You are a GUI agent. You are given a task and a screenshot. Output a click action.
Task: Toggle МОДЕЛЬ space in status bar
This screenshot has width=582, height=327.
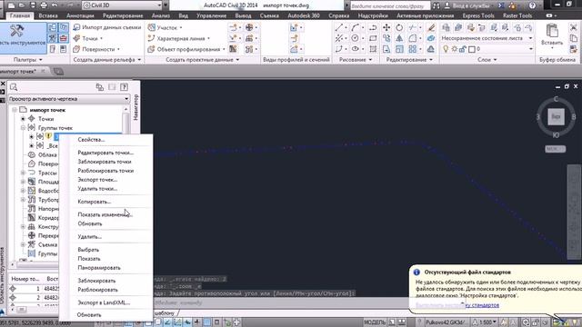click(375, 322)
